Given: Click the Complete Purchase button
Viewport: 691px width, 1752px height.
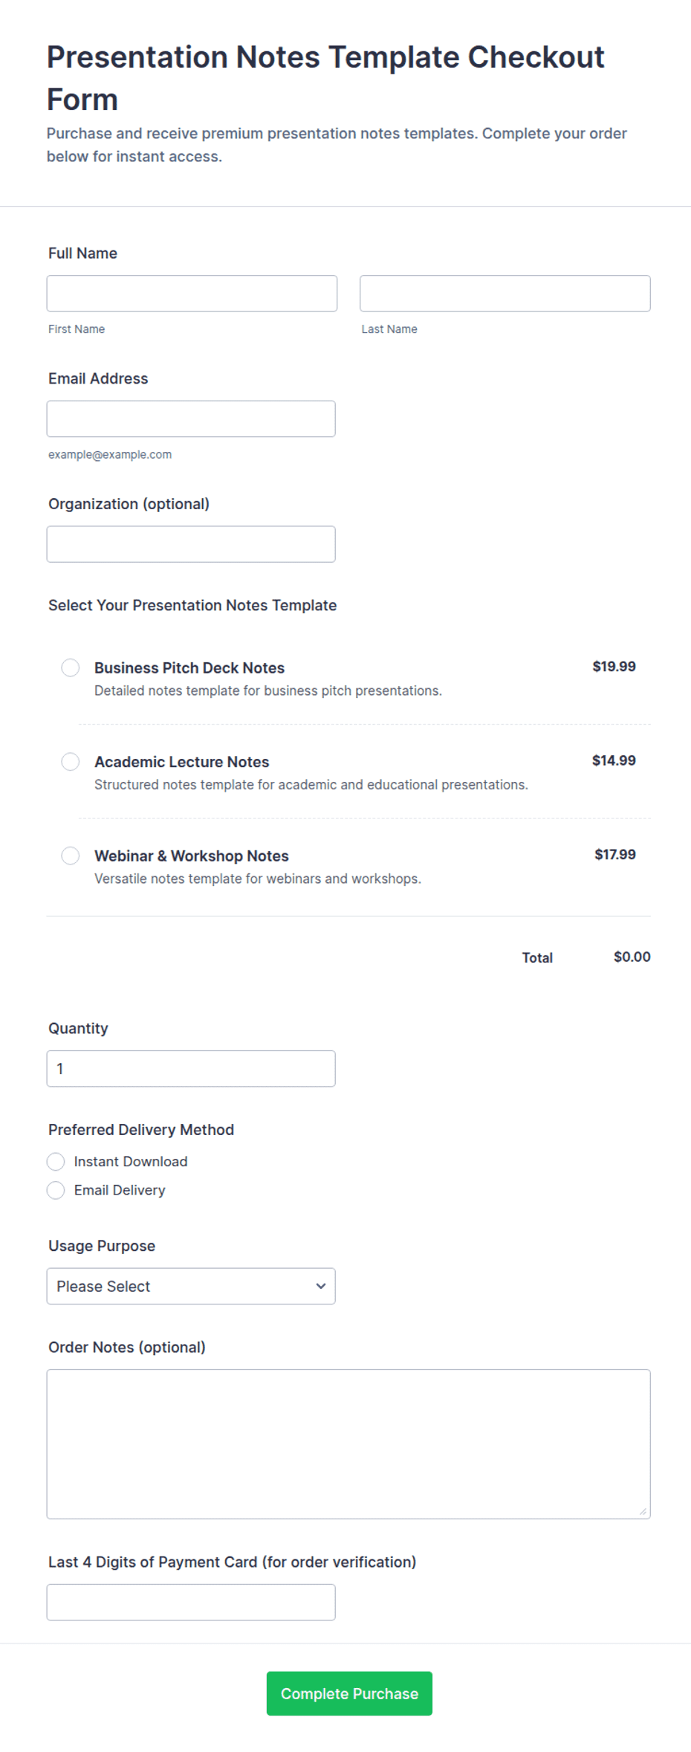Looking at the screenshot, I should click(x=349, y=1693).
